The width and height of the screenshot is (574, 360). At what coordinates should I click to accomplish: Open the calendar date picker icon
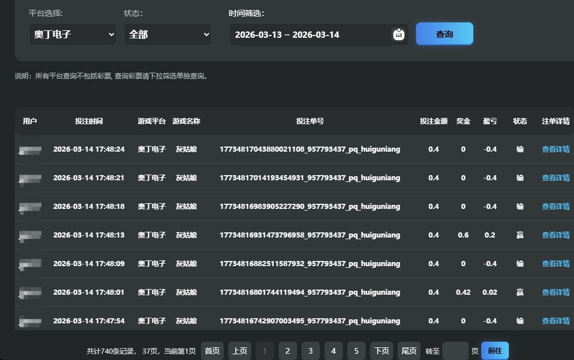(x=399, y=34)
